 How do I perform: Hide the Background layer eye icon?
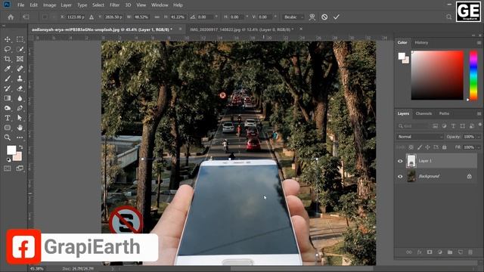[x=400, y=176]
